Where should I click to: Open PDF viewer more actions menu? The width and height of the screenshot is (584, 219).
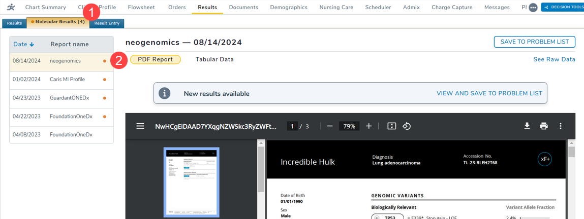click(561, 126)
